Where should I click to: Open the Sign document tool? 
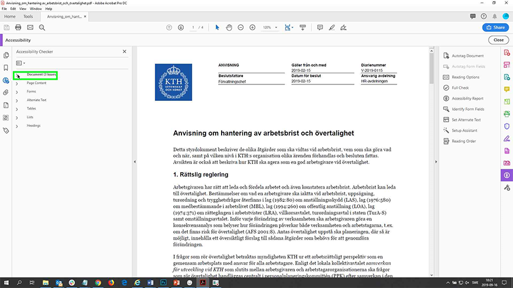343,27
